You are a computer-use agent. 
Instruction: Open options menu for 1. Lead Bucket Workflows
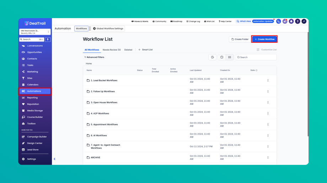[268, 81]
